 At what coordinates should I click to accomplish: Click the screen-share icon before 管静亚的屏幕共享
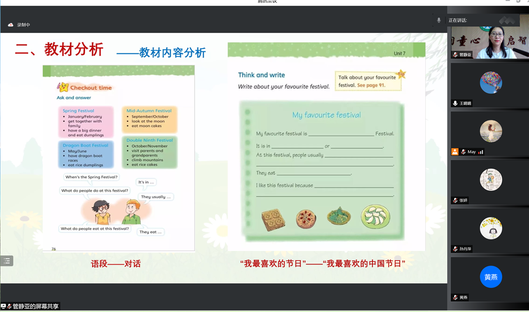point(4,306)
